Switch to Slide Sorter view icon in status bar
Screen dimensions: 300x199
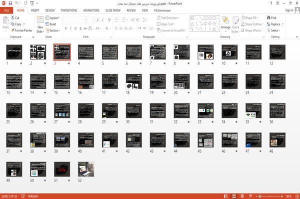pos(234,197)
